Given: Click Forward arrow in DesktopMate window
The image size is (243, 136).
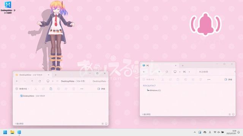Looking at the screenshot, I should coord(25,81).
